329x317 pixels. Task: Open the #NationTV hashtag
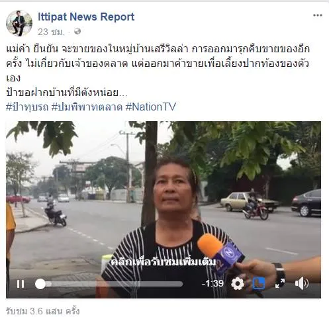(151, 107)
